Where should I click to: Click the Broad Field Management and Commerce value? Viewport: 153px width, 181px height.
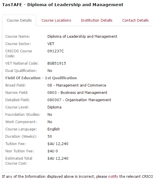pyautogui.click(x=77, y=85)
